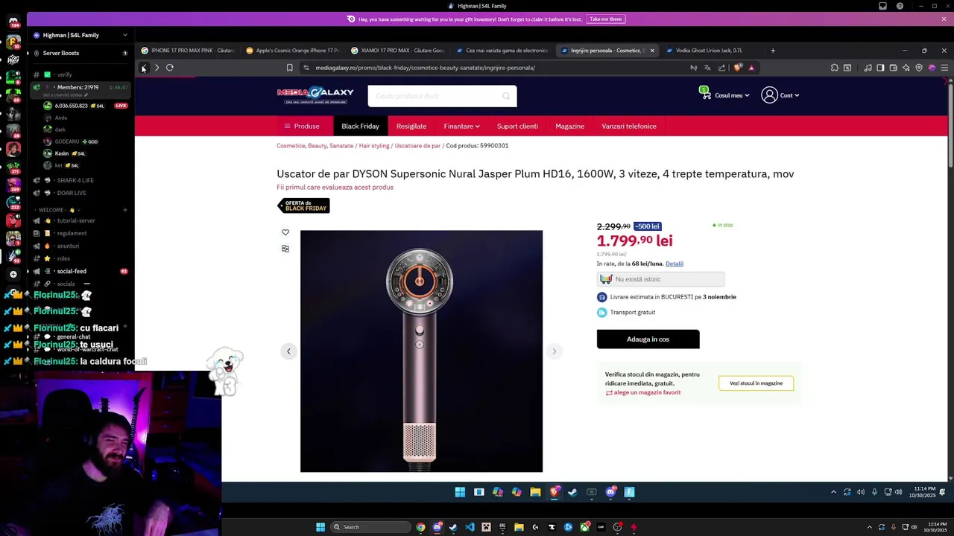Open the Black Friday menu tab

pyautogui.click(x=360, y=127)
